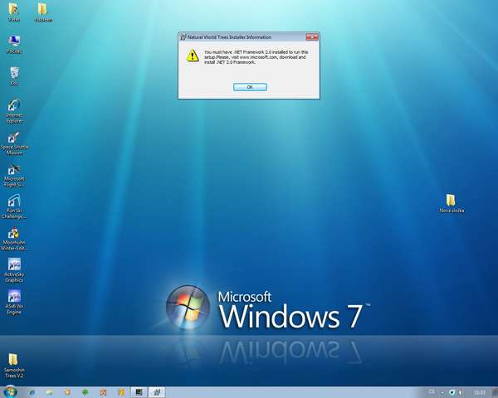Select the user folder icon with person picture
Screen dimensions: 498x398
(x=14, y=12)
